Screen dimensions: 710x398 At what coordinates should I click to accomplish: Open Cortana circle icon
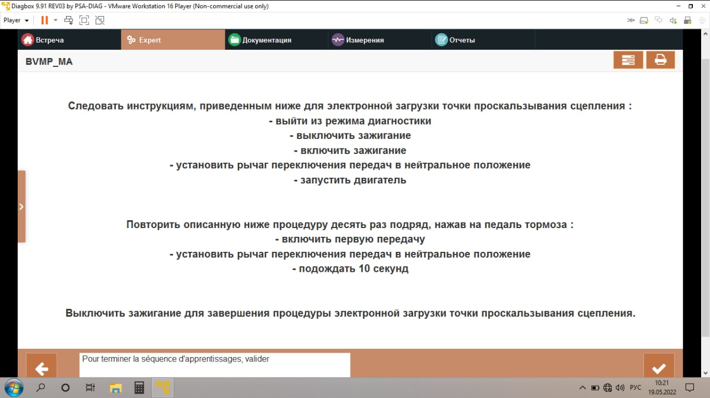click(65, 388)
